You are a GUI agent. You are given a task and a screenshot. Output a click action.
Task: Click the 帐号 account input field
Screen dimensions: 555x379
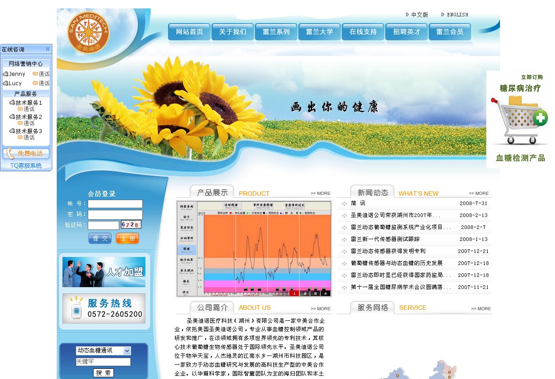[115, 204]
